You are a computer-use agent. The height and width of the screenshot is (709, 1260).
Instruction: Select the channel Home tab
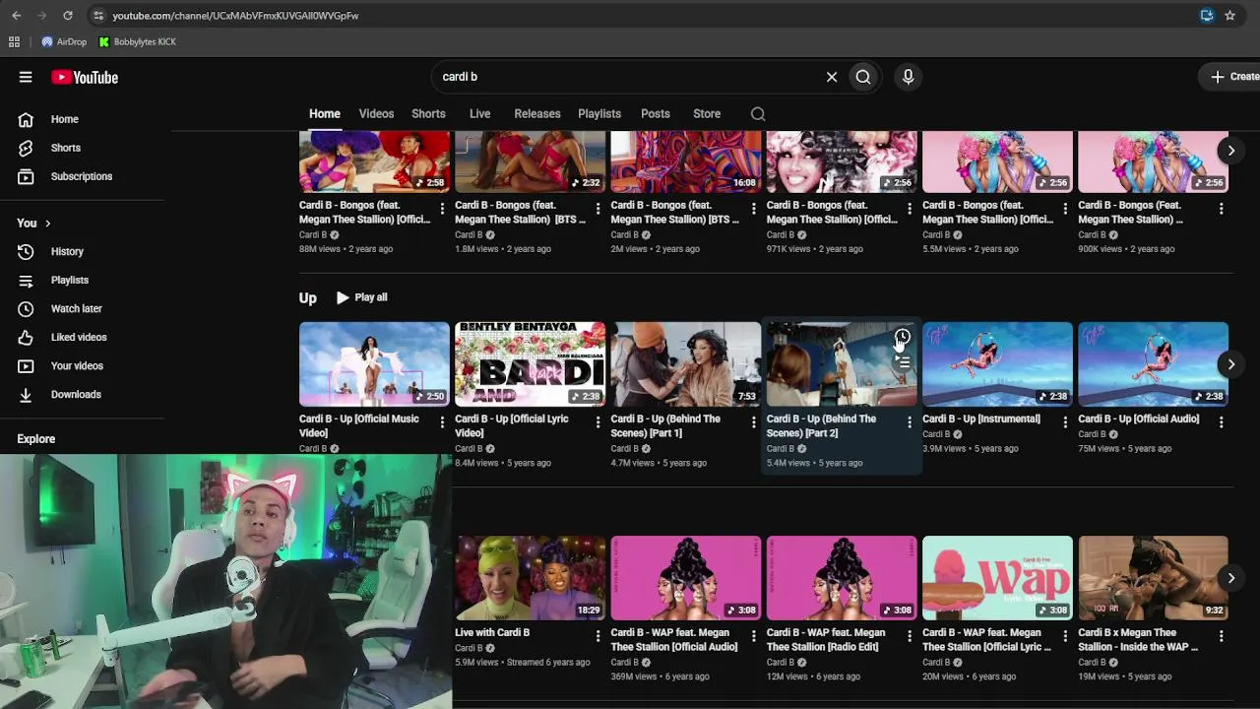pos(325,114)
